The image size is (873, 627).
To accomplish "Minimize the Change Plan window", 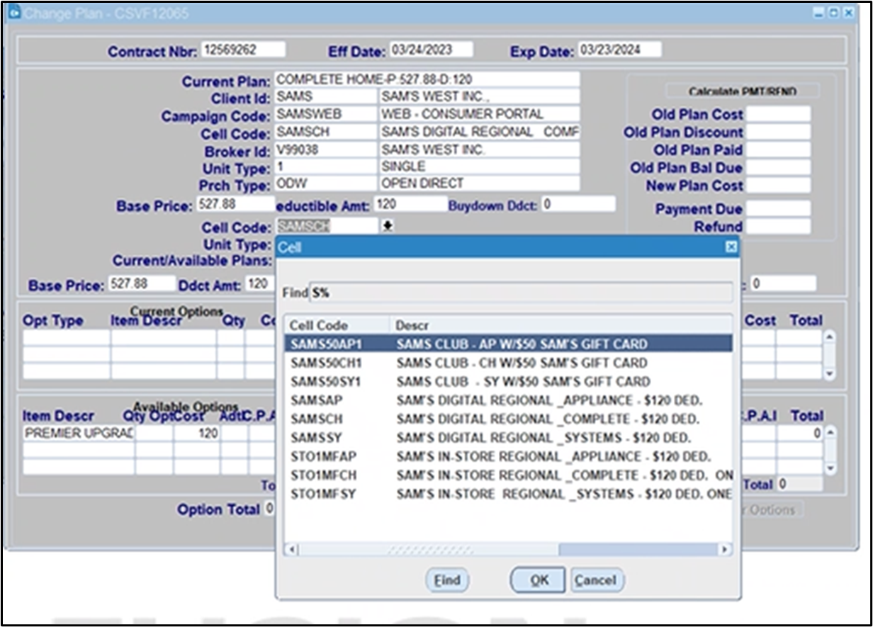I will coord(819,13).
